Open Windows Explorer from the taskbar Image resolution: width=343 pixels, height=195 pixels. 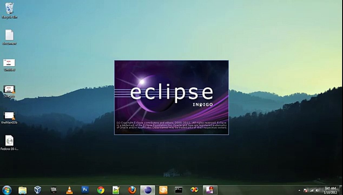[x=22, y=190]
